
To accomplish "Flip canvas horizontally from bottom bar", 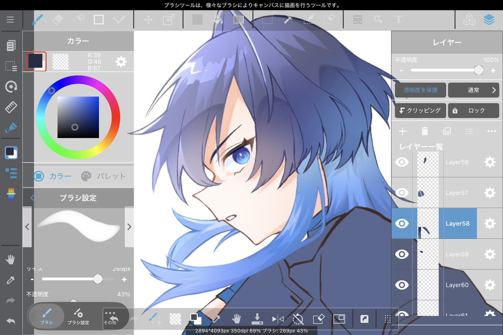I will click(x=278, y=319).
